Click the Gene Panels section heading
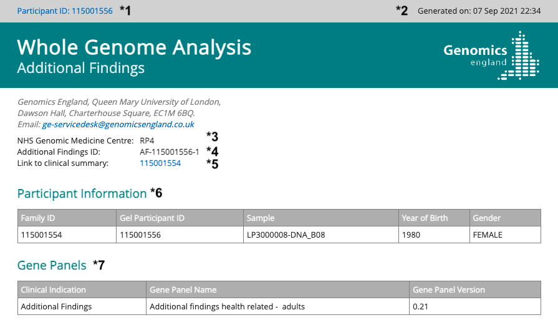 [52, 265]
